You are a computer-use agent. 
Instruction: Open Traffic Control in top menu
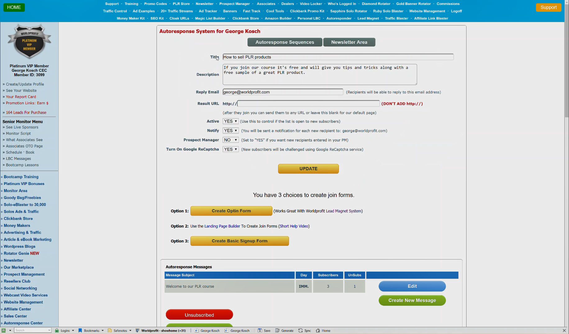pyautogui.click(x=115, y=11)
